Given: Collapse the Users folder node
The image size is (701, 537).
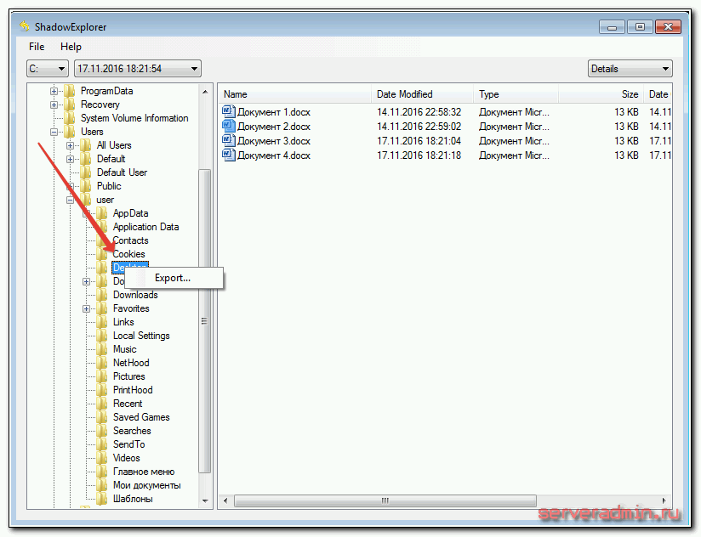Looking at the screenshot, I should [54, 132].
